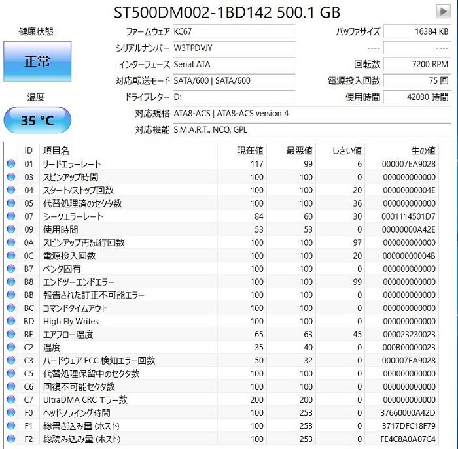Click status dot for row C6 回復不可能セクタ数

coord(11,386)
